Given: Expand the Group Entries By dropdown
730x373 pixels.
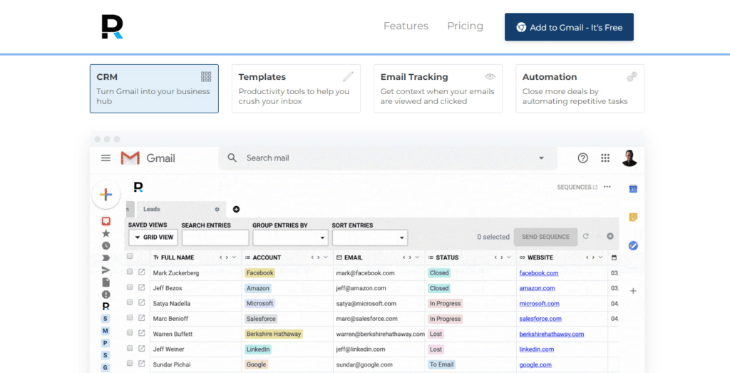Looking at the screenshot, I should point(290,237).
